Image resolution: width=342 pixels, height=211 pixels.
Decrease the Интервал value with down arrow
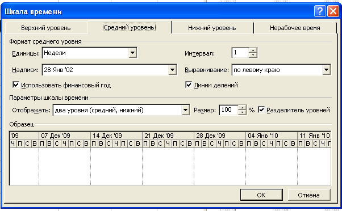click(253, 55)
